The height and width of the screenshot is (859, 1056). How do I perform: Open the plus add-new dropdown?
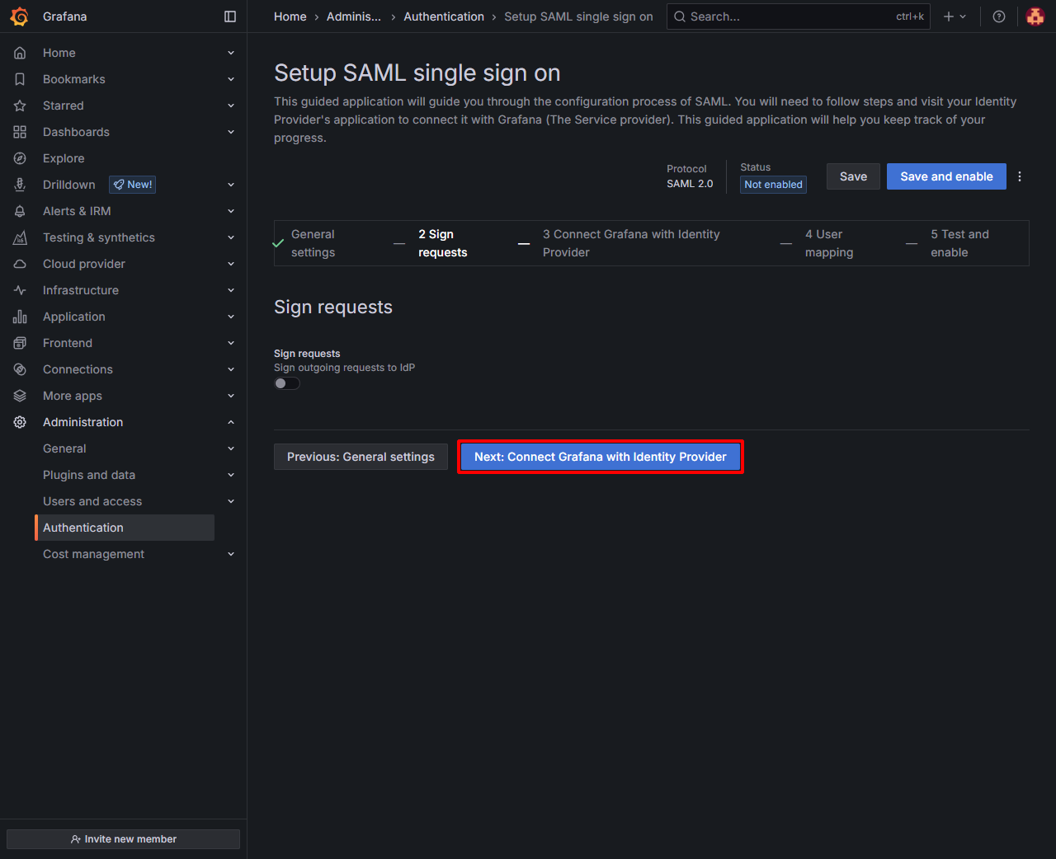(954, 16)
